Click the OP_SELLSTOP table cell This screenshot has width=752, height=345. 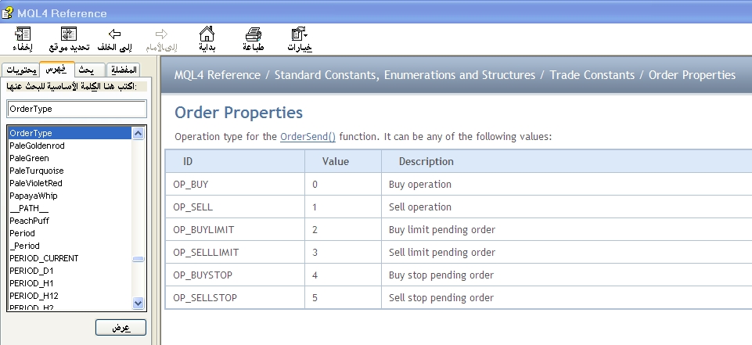(235, 297)
